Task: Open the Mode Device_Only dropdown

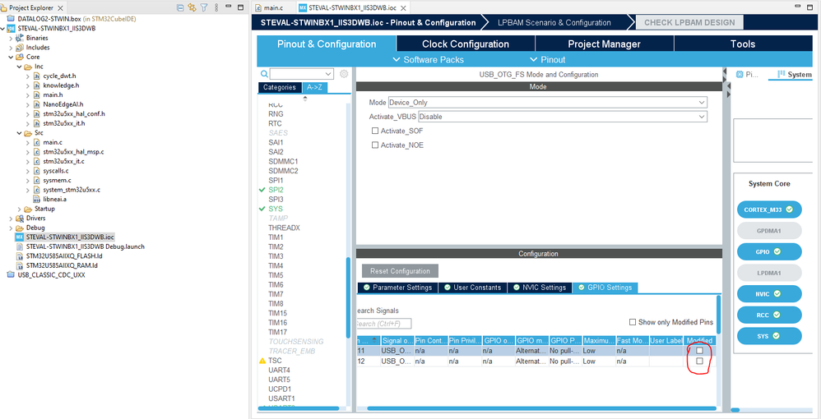Action: click(547, 103)
